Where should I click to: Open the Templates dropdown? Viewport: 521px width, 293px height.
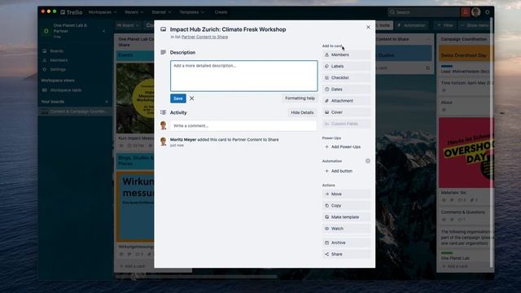[192, 12]
